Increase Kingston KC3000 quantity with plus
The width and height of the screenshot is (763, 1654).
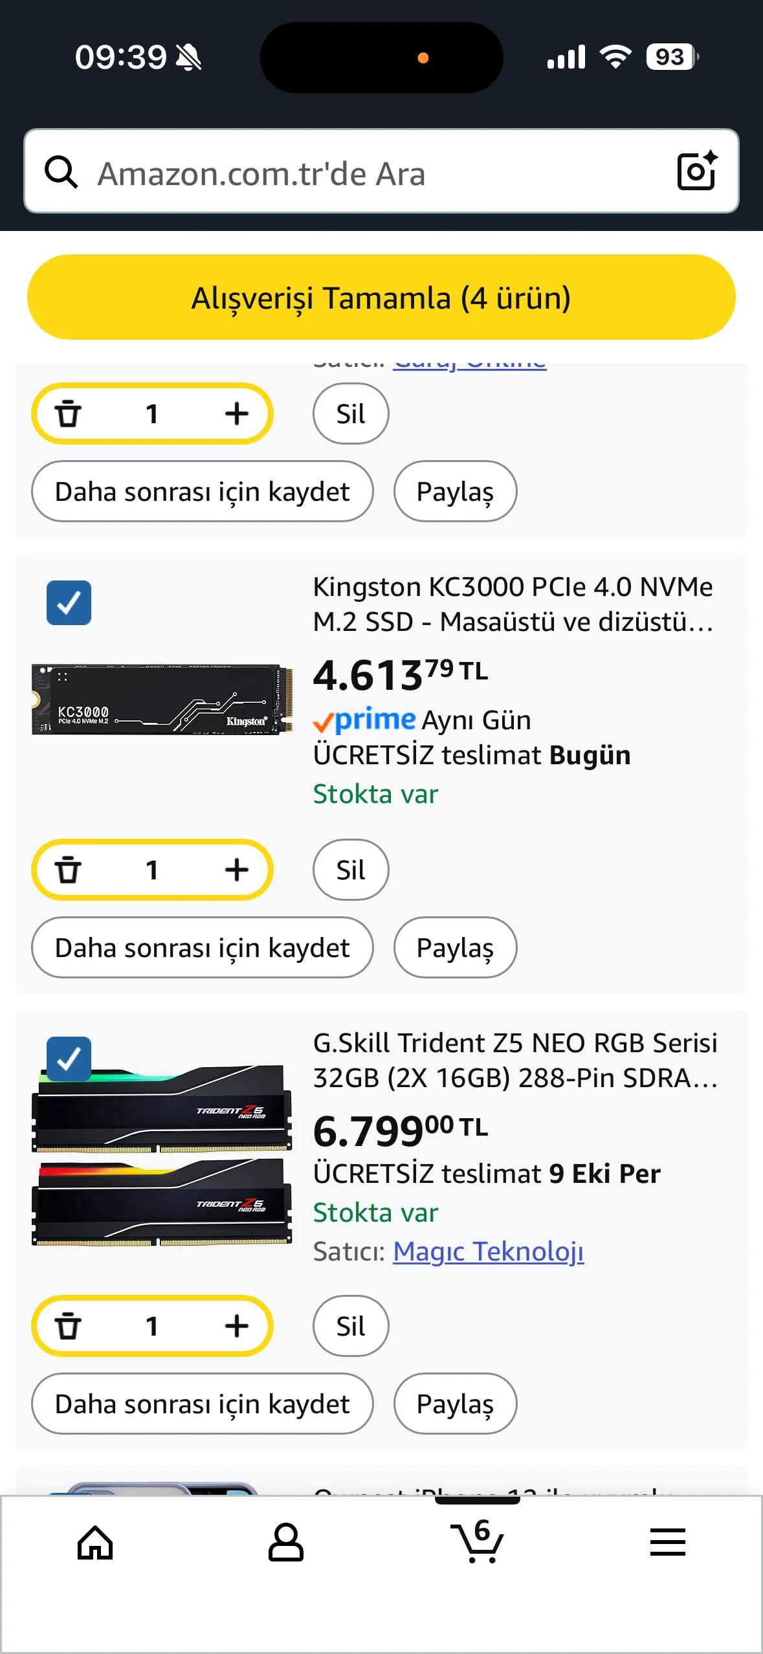tap(237, 870)
